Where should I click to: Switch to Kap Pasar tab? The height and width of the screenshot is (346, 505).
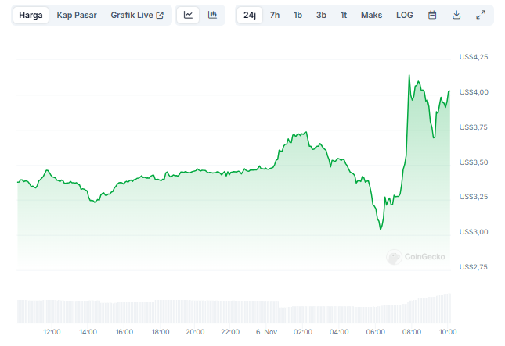click(77, 15)
